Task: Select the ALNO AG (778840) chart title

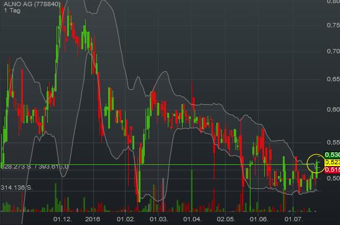Action: [x=32, y=4]
